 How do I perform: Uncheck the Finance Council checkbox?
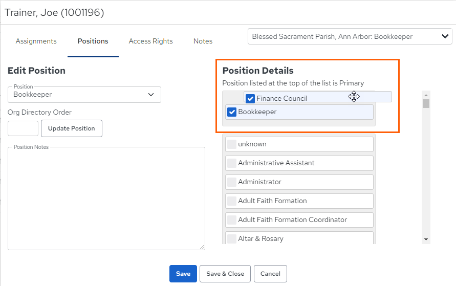[x=250, y=99]
